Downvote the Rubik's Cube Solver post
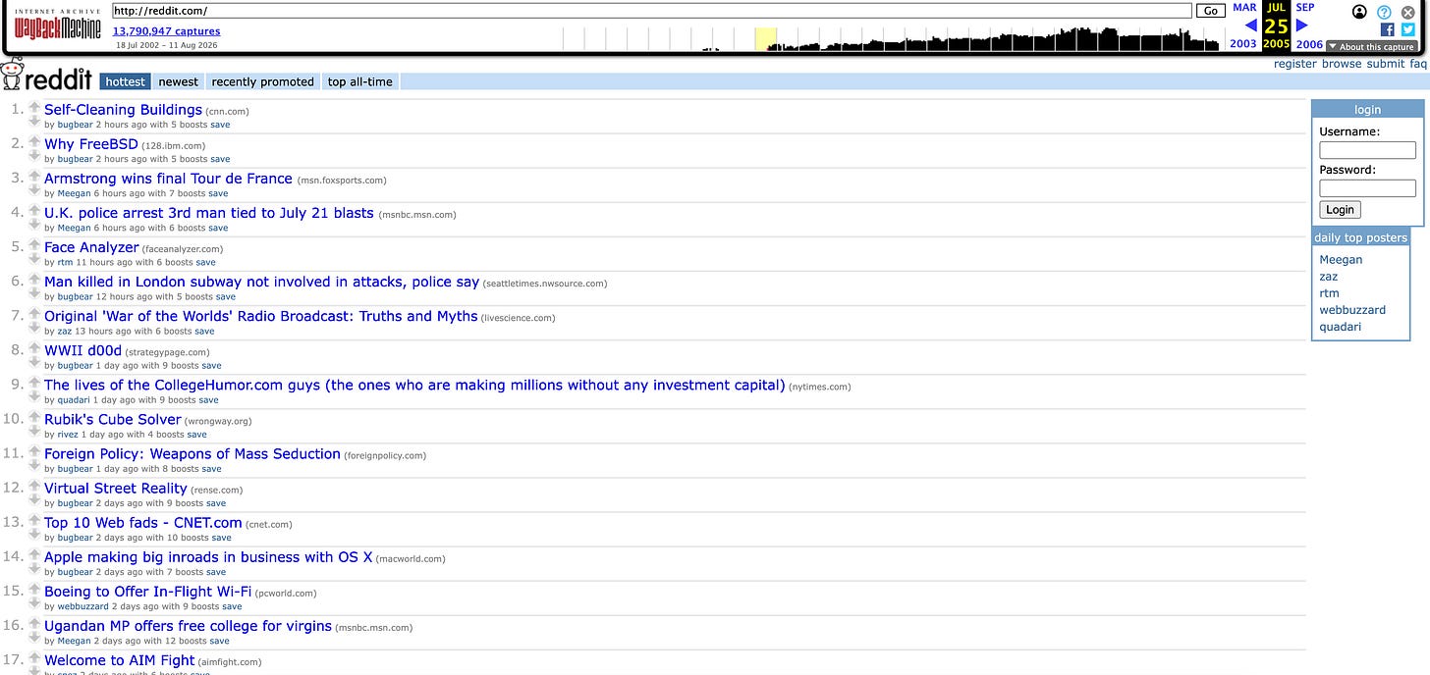Viewport: 1430px width, 675px height. coord(34,429)
